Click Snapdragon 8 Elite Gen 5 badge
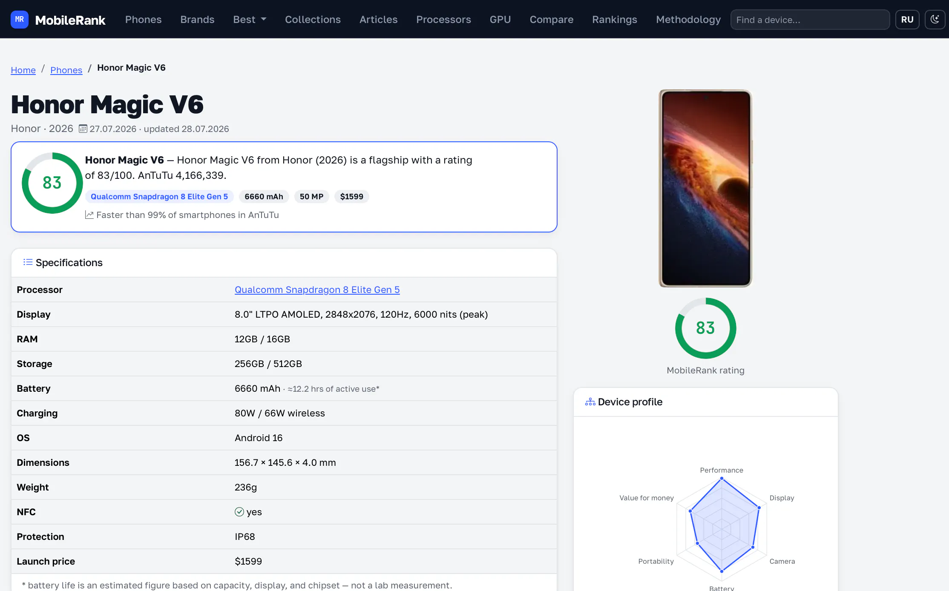 coord(159,197)
